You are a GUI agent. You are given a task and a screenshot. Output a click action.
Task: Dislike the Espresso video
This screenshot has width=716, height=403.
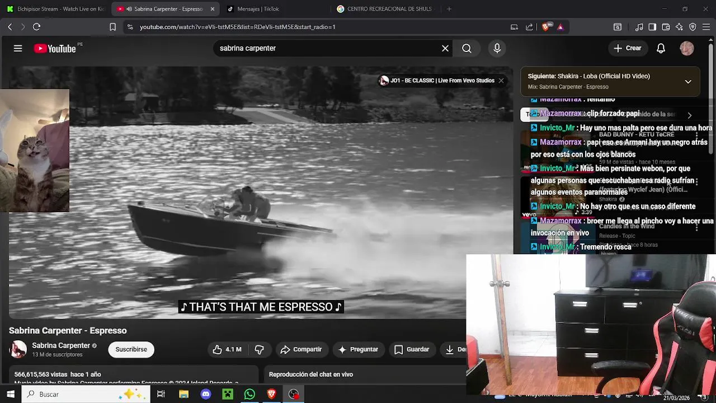(x=260, y=349)
